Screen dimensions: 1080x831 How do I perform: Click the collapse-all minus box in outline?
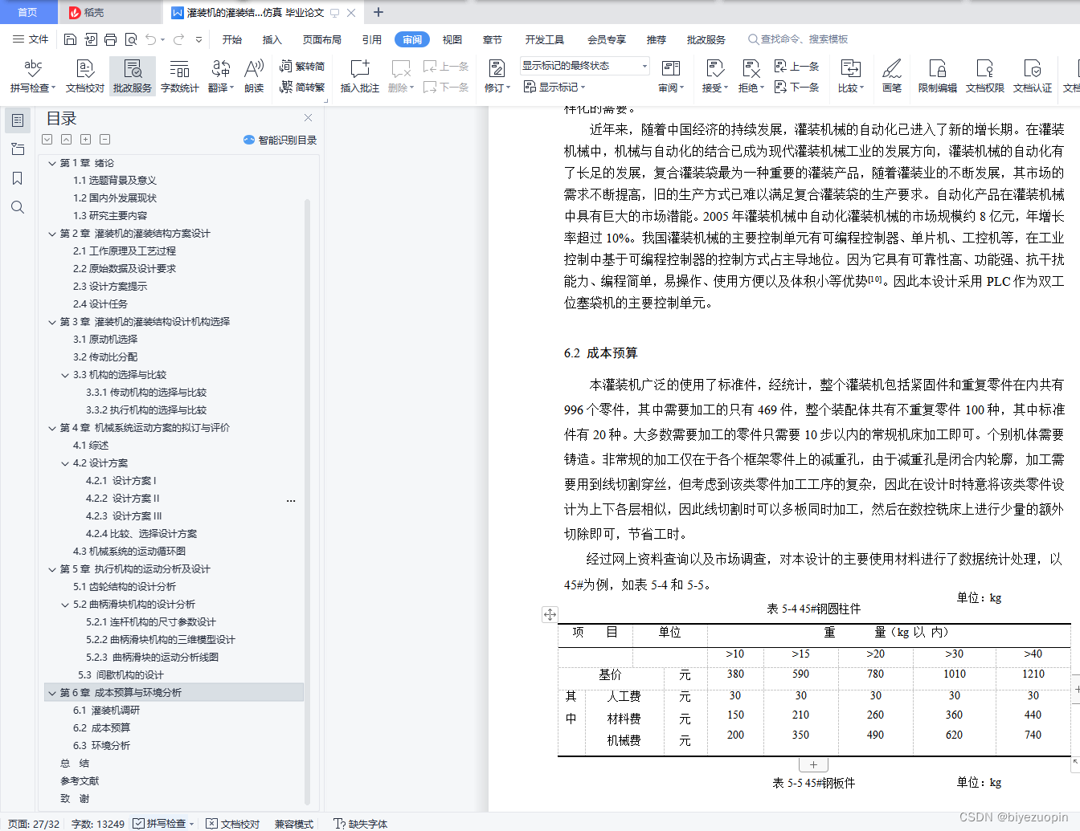pos(105,140)
